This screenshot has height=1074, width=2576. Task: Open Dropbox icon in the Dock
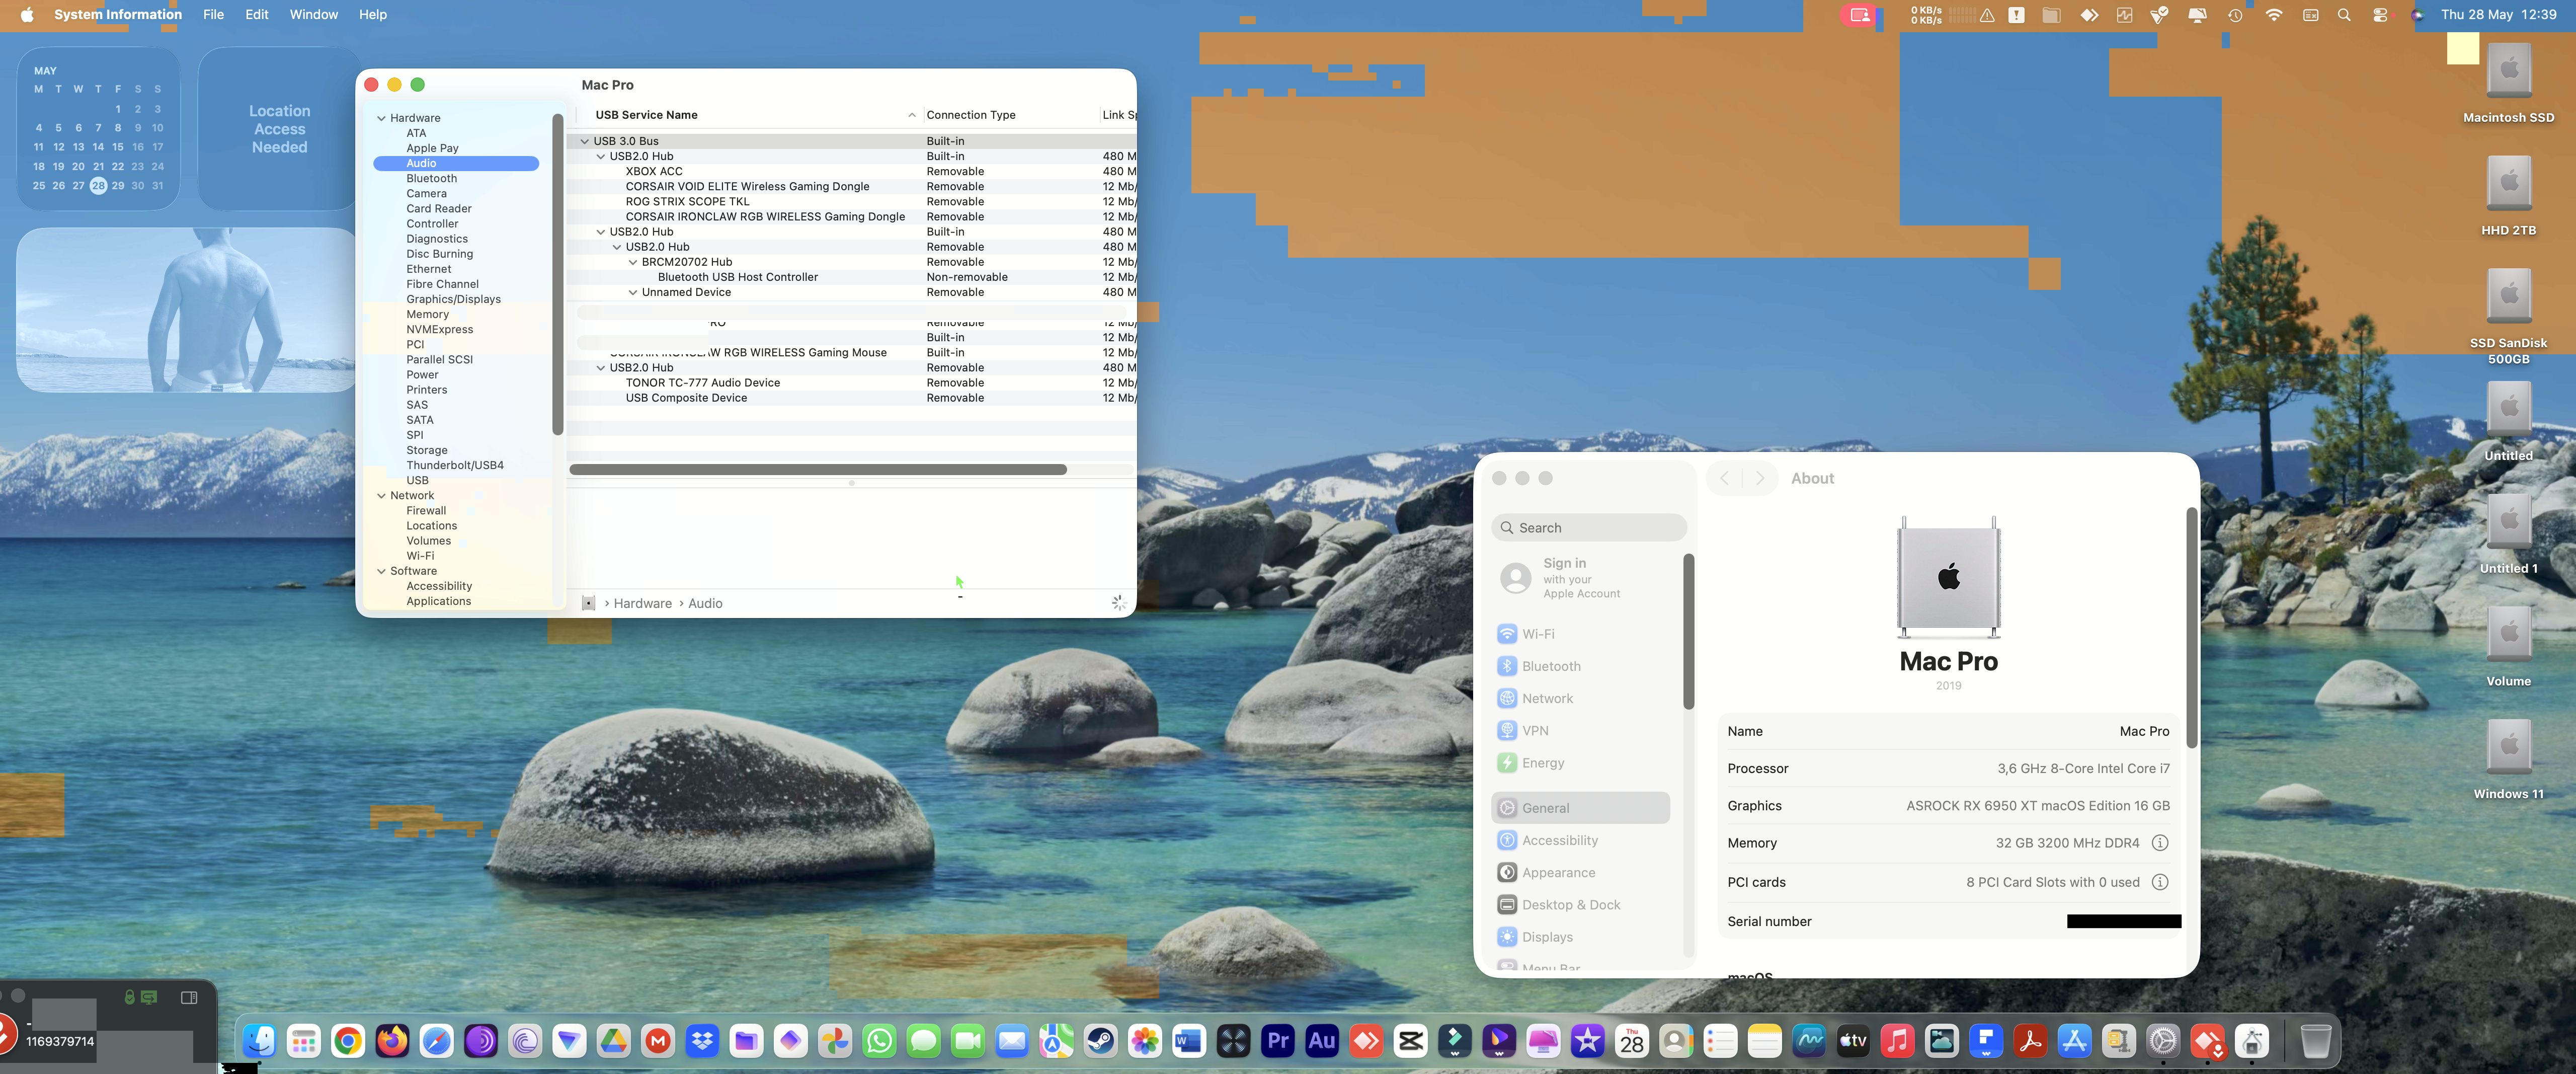(x=703, y=1042)
